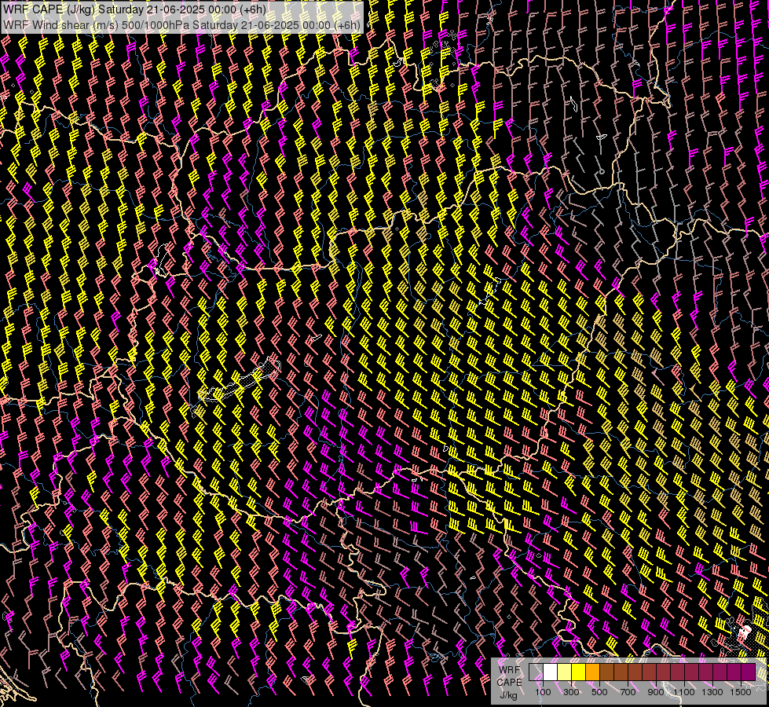The width and height of the screenshot is (769, 707).
Task: Click the 1300 legend value
Action: click(712, 692)
